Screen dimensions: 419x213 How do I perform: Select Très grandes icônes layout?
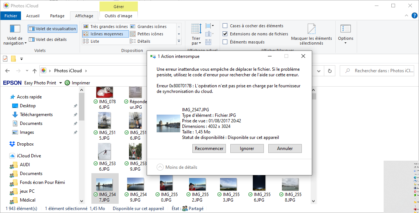coord(105,27)
